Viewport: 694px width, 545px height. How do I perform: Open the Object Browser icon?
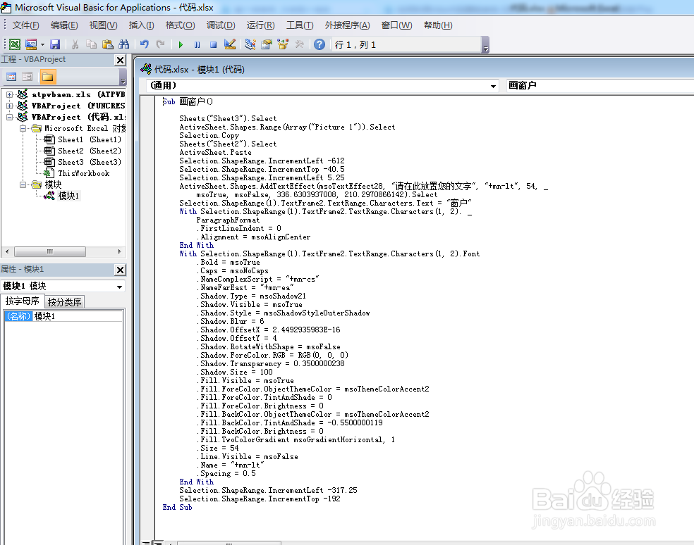[283, 44]
